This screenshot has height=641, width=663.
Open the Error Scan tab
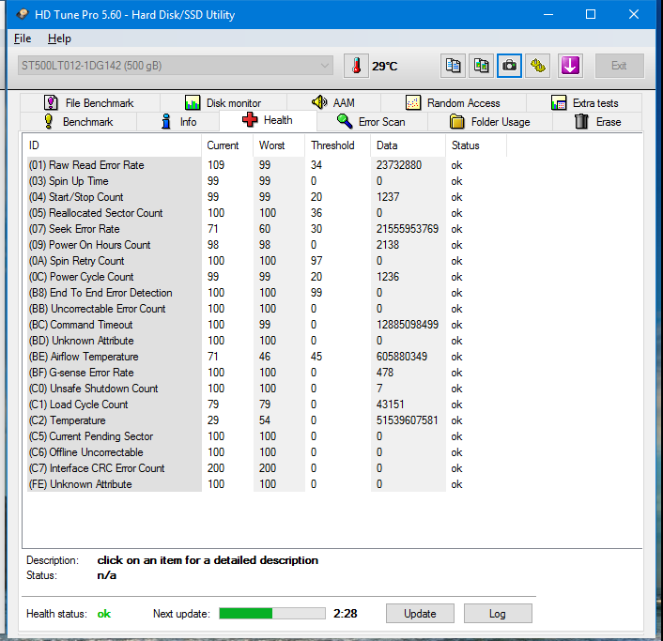[x=372, y=122]
